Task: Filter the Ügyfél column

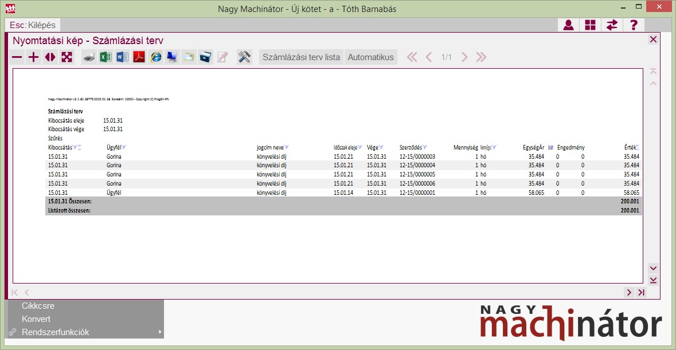Action: coord(124,147)
